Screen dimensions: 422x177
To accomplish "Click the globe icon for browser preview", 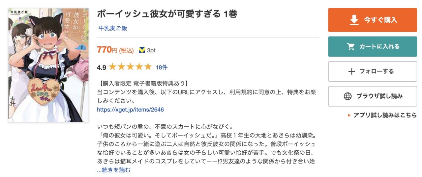I will (x=347, y=96).
